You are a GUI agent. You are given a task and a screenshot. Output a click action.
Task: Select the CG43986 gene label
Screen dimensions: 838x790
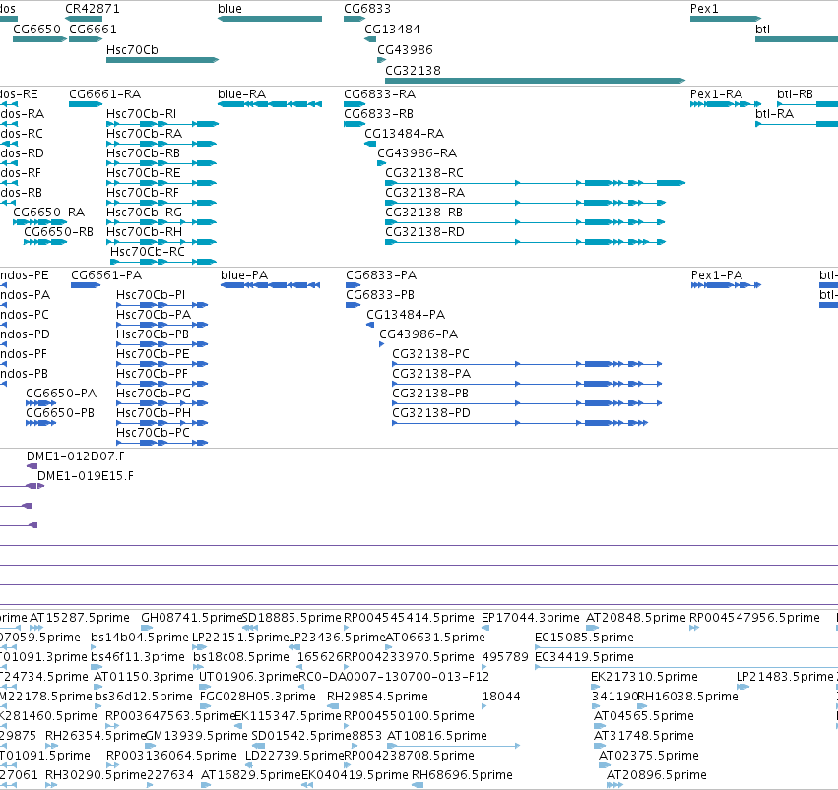coord(405,49)
